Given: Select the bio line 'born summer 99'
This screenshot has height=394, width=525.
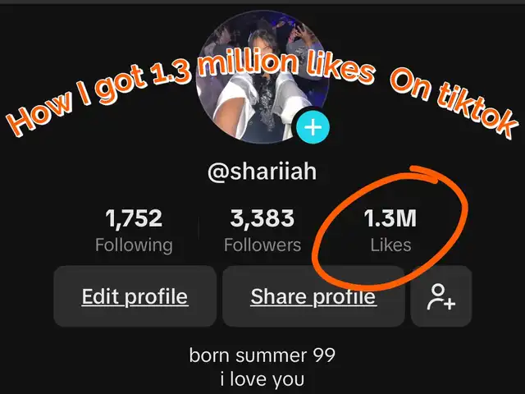Looking at the screenshot, I should pyautogui.click(x=262, y=355).
